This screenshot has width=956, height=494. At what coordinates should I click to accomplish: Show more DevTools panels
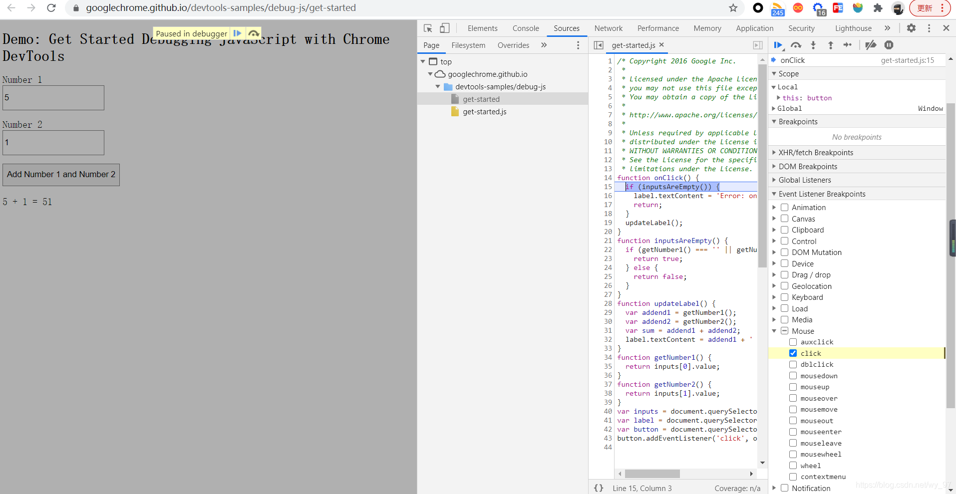coord(887,28)
